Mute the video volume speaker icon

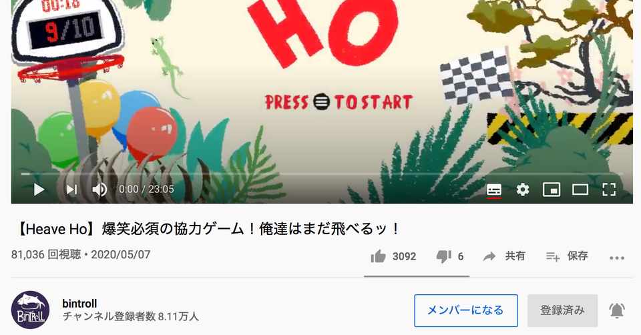(x=99, y=190)
